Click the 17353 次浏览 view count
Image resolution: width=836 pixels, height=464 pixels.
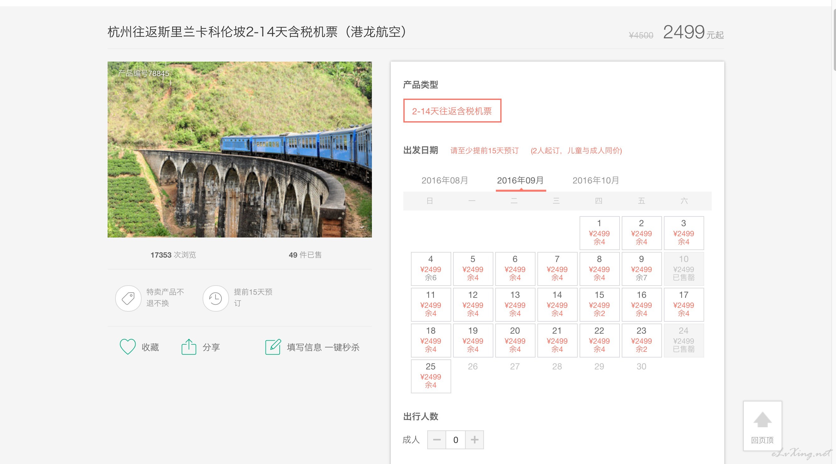tap(173, 255)
